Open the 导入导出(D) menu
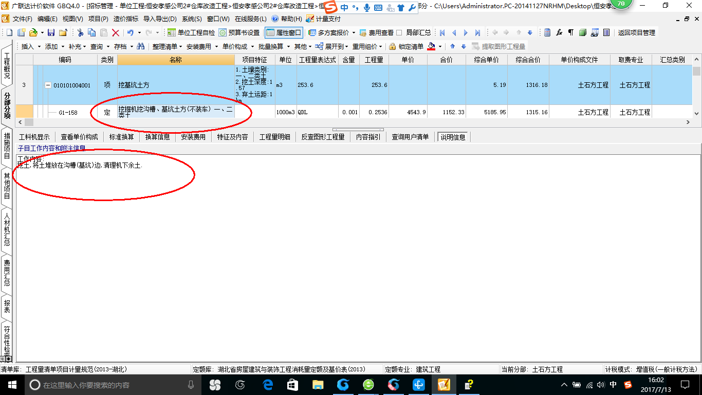 [x=160, y=19]
